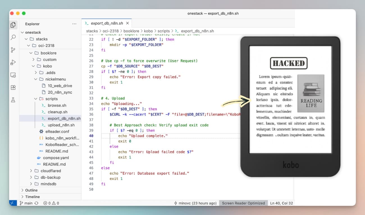
Task: Click scripts breadcrumb segment
Action: pyautogui.click(x=164, y=31)
